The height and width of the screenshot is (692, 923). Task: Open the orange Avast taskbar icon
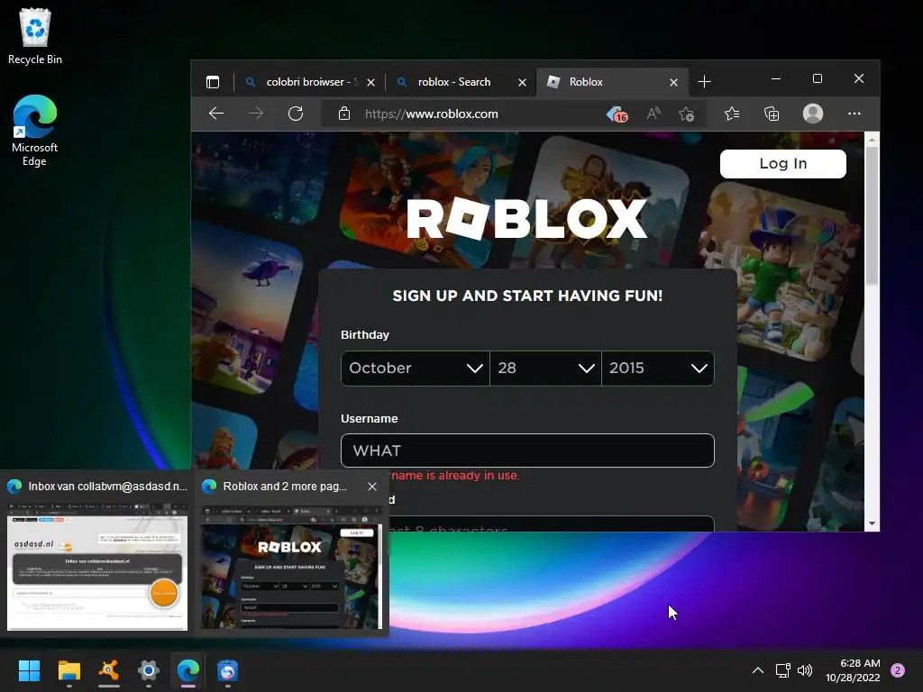pos(109,670)
